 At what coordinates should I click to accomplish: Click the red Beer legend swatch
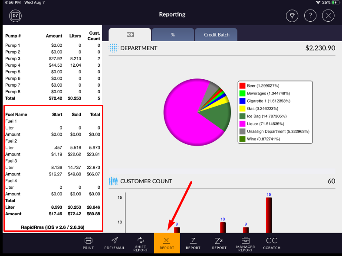[x=243, y=86]
